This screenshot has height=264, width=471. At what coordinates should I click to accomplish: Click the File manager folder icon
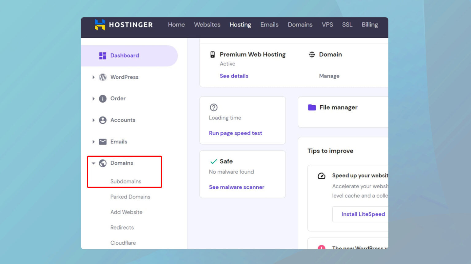[312, 107]
